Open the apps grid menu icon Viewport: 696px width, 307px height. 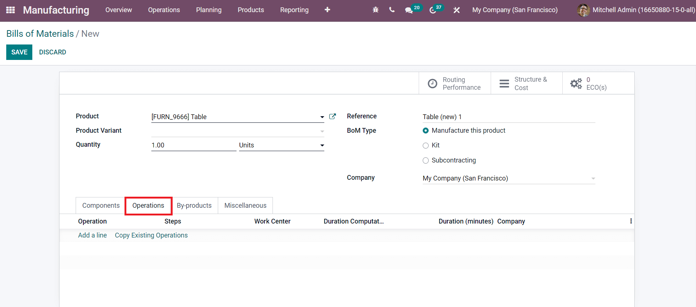(x=11, y=10)
